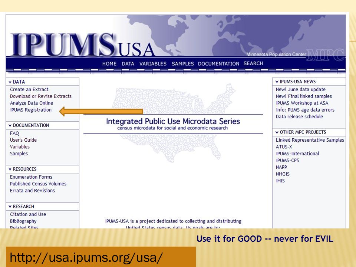The height and width of the screenshot is (267, 356).
Task: Open the DATA navigation menu item
Action: pos(128,64)
